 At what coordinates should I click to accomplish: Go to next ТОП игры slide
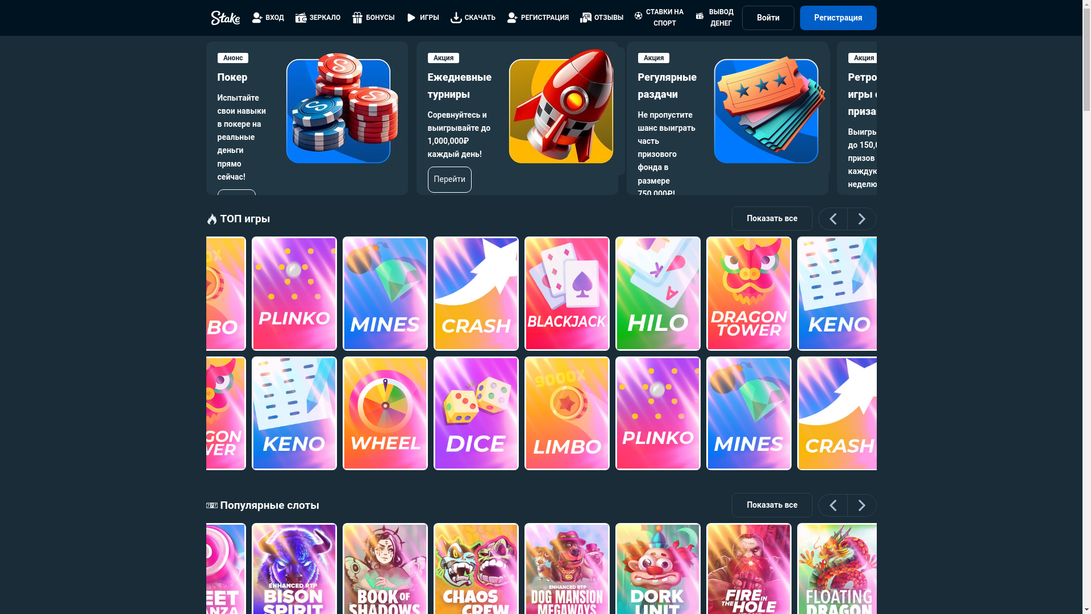[861, 218]
